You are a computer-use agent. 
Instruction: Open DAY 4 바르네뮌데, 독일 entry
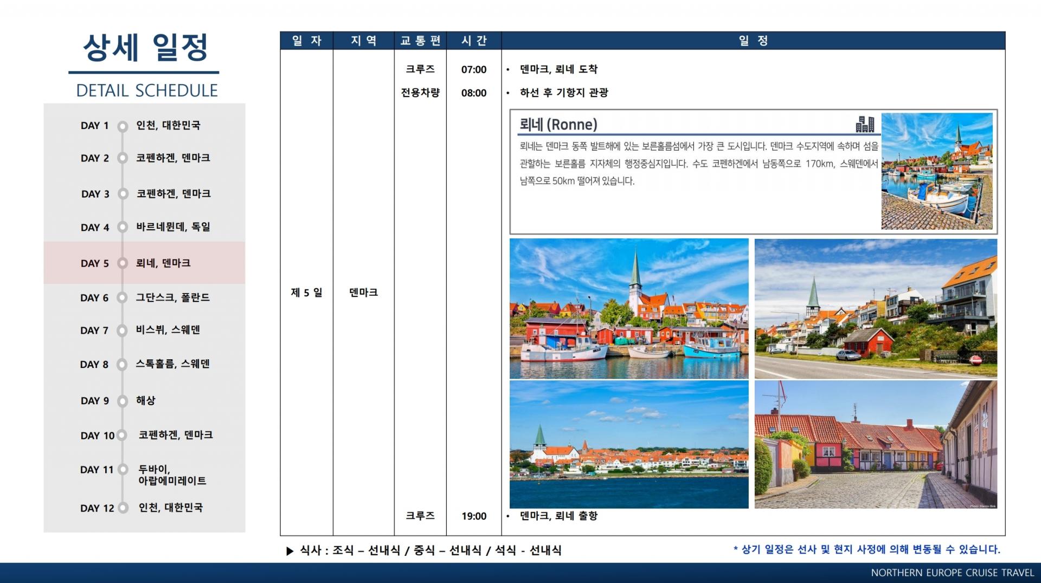point(145,227)
